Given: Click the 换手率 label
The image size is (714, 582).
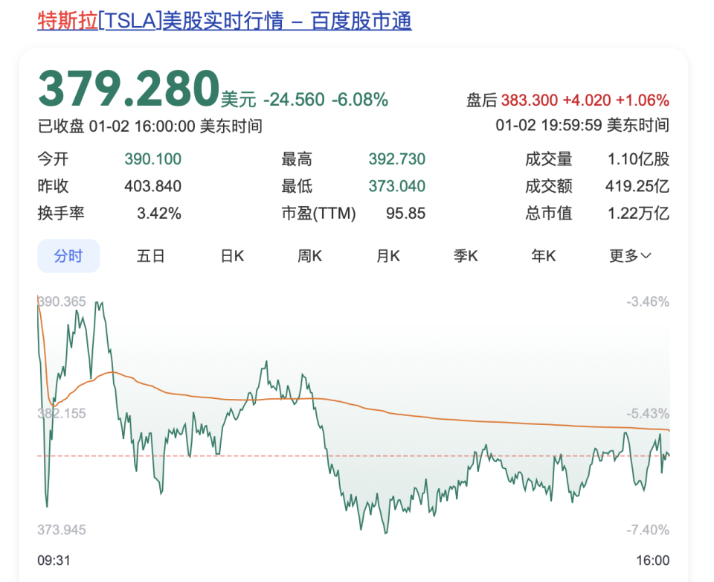Looking at the screenshot, I should click(60, 214).
